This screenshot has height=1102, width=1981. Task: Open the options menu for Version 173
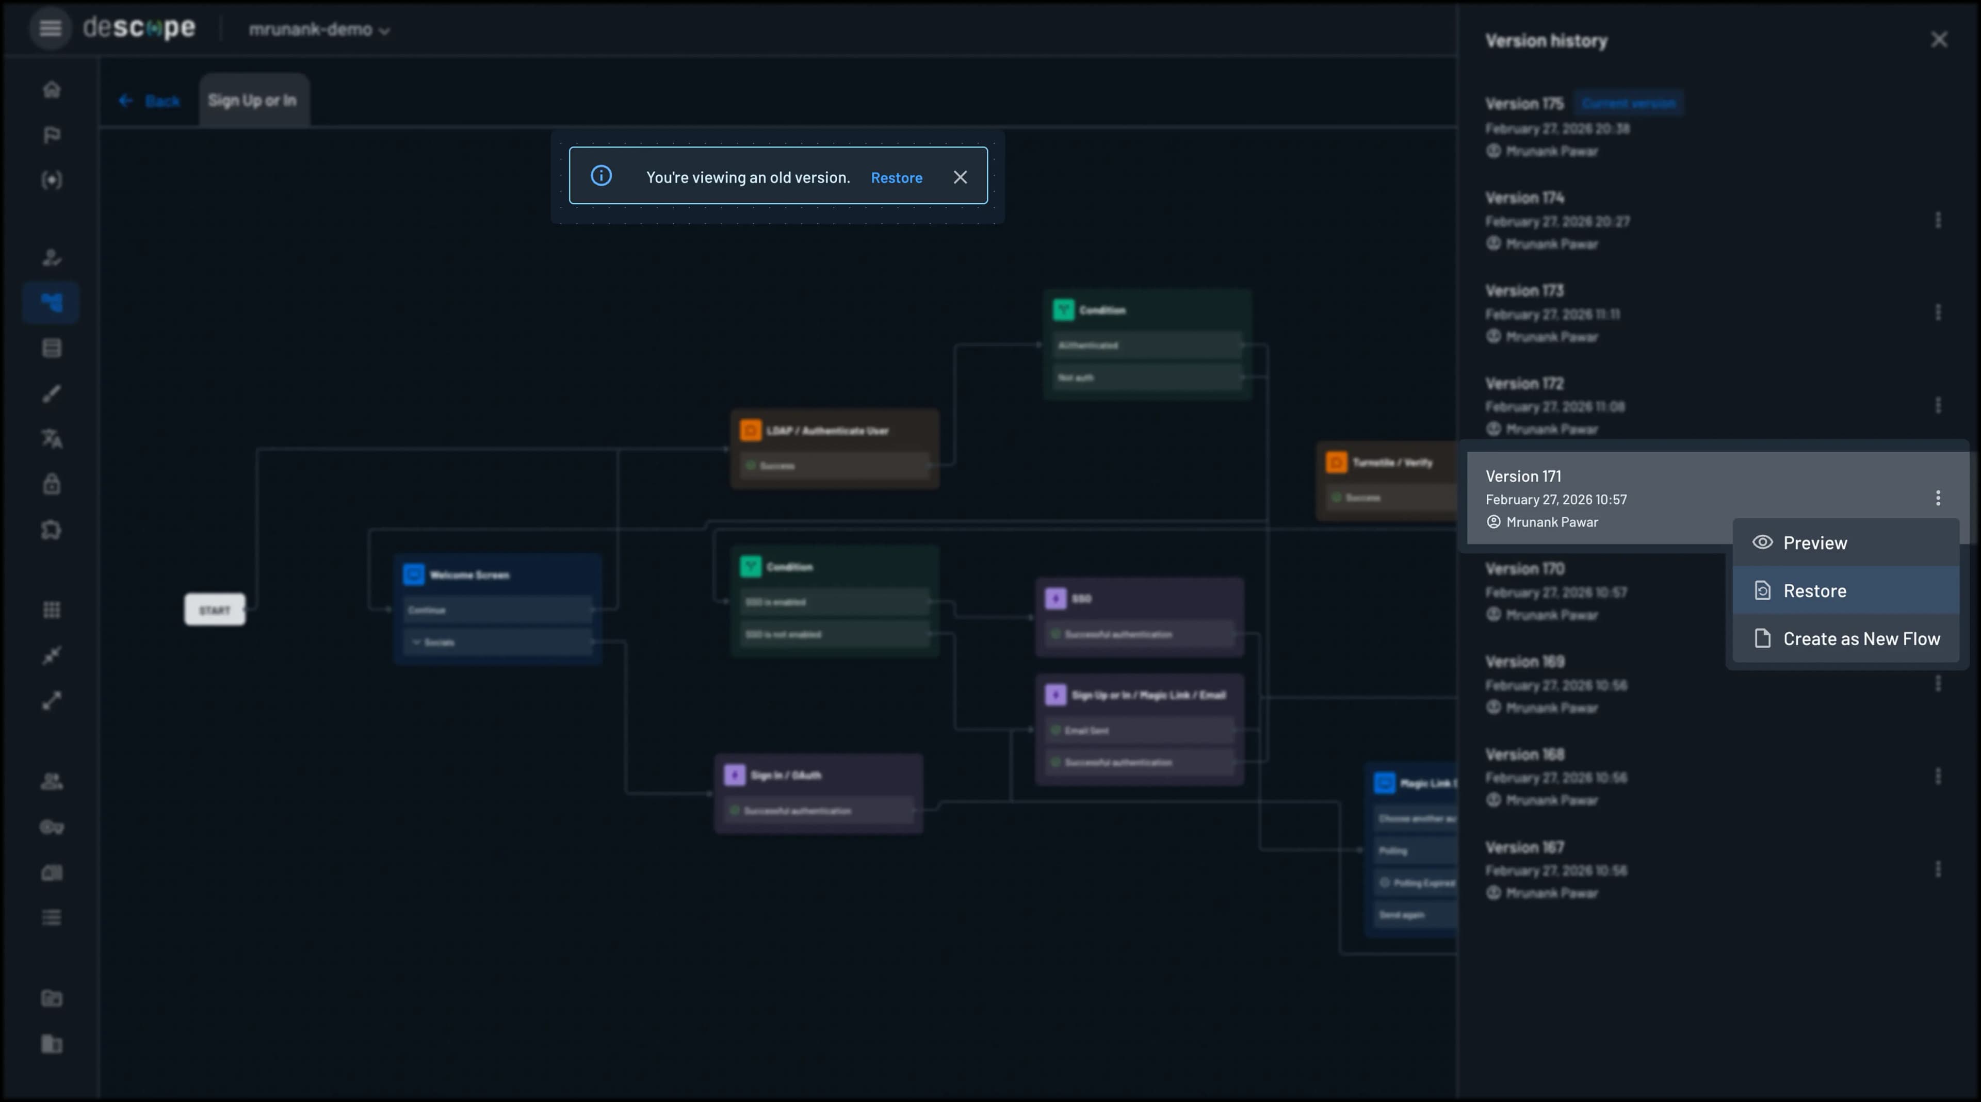[1939, 312]
